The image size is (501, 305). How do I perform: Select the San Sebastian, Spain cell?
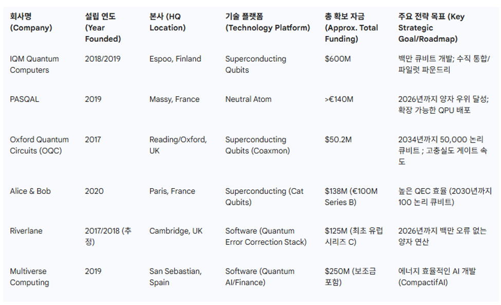175,277
